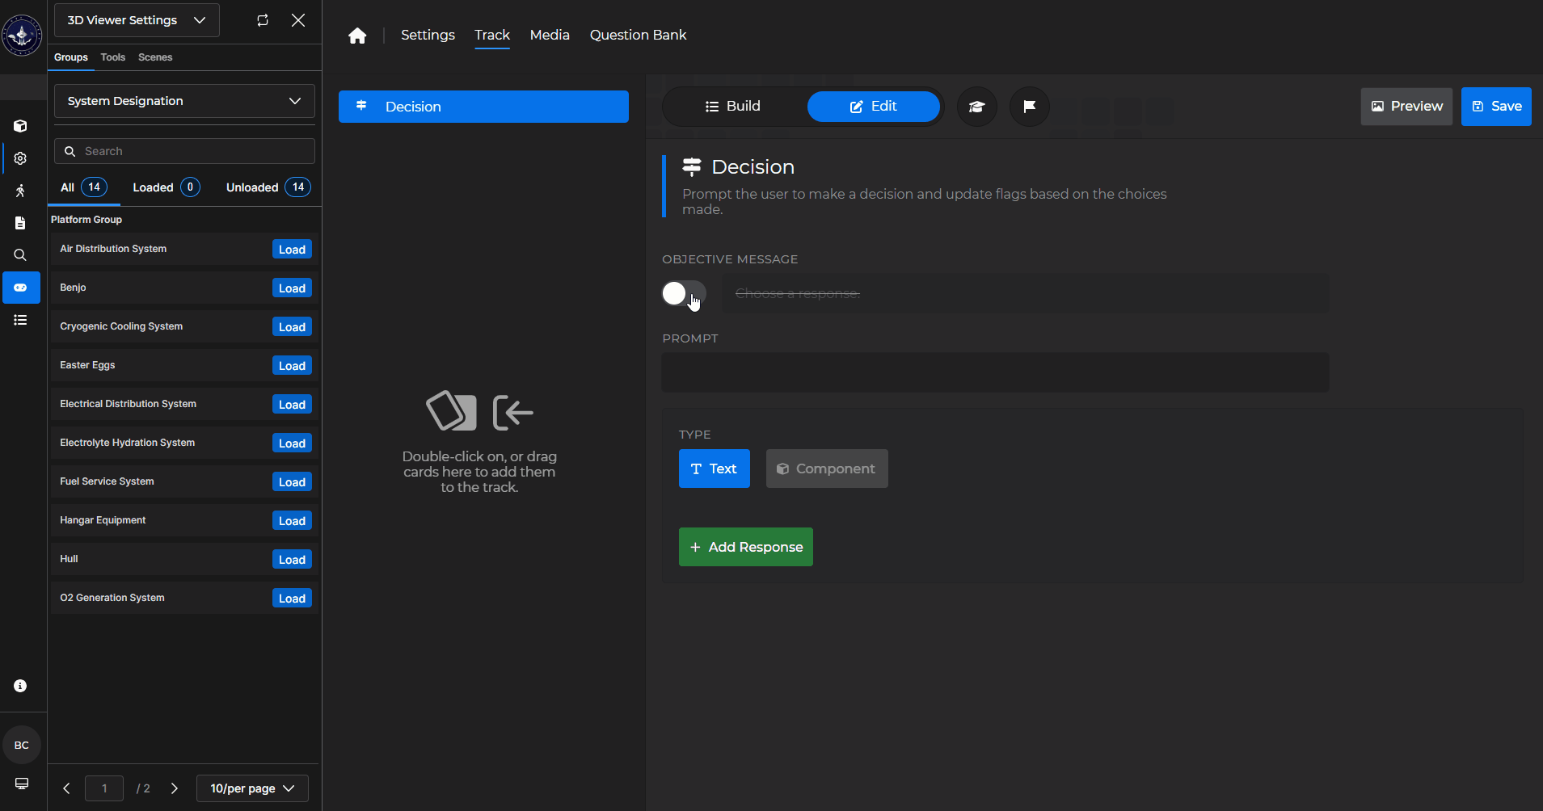1543x811 pixels.
Task: Switch to the Groups tab
Action: 71,57
